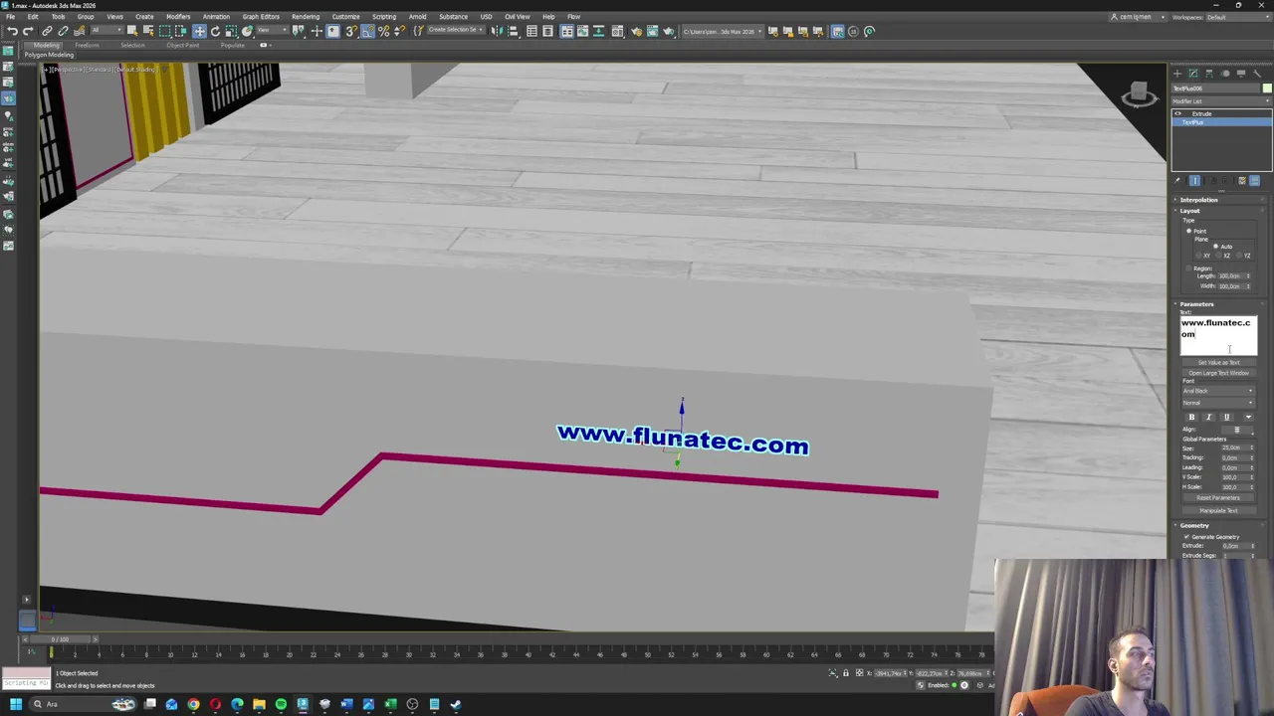Viewport: 1274px width, 716px height.
Task: Activate Select and Place tool
Action: 248,31
